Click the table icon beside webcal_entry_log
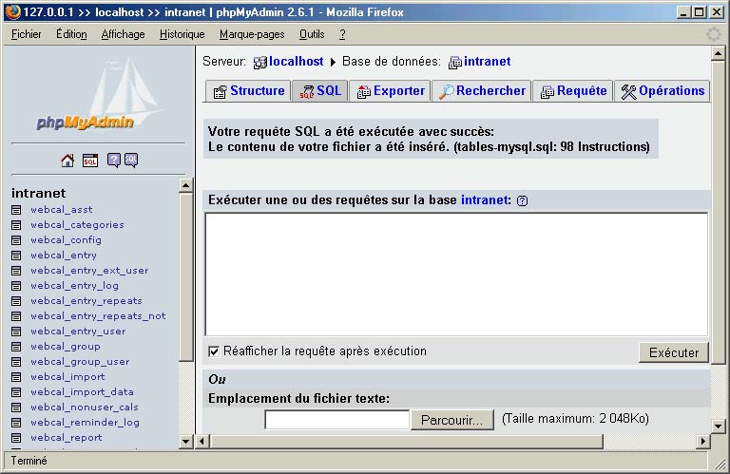The image size is (730, 474). click(16, 286)
